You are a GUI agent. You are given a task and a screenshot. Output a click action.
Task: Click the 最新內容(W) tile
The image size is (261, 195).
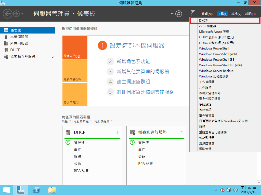(x=75, y=71)
